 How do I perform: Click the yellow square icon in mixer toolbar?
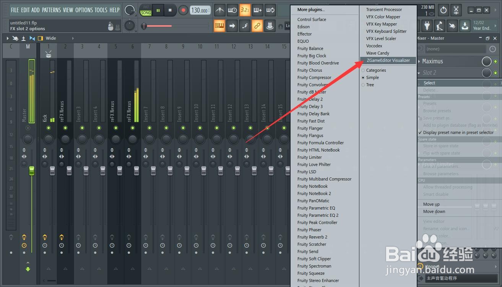pos(40,38)
